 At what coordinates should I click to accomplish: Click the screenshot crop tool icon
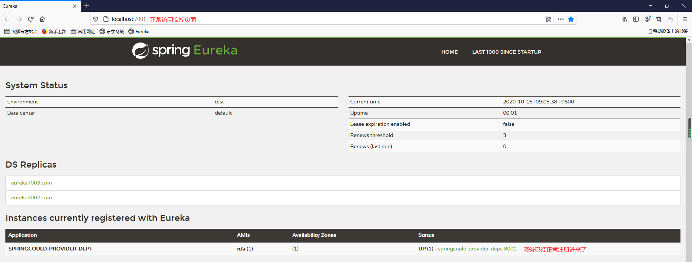pos(659,19)
